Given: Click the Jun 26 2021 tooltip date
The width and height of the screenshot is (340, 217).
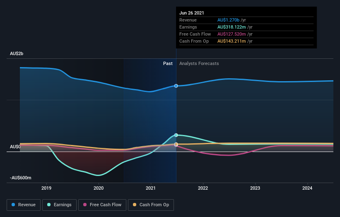Looking at the screenshot, I should 192,13.
